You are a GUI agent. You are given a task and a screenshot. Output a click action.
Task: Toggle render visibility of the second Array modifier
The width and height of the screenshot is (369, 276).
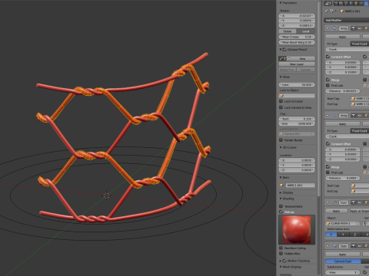pyautogui.click(x=353, y=116)
